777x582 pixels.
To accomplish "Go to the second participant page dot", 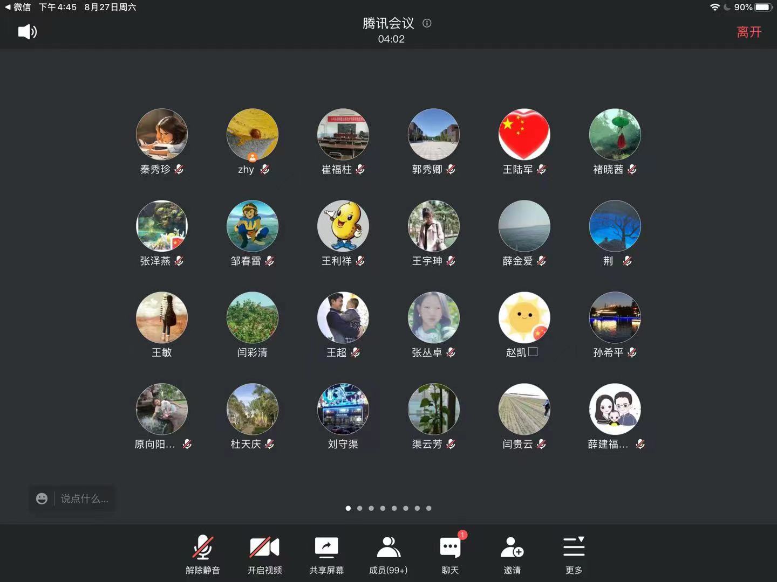I will pos(359,508).
